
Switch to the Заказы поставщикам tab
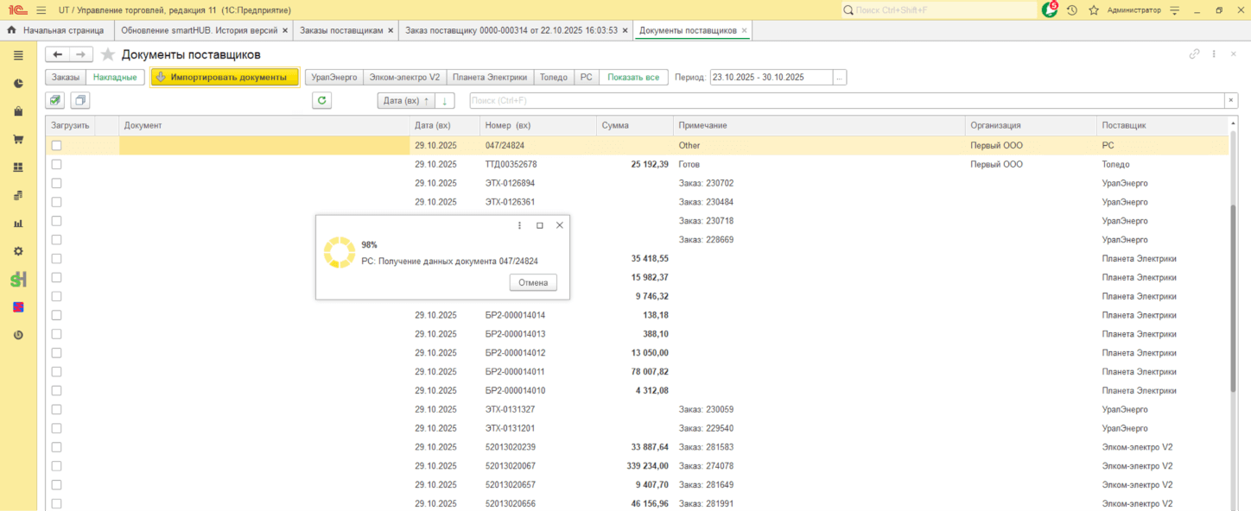click(340, 30)
